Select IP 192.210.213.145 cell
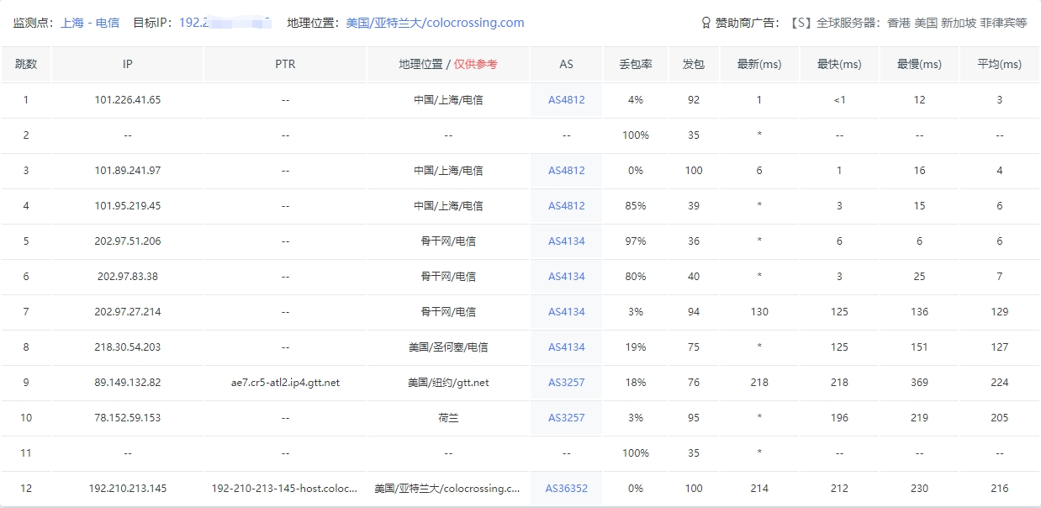The height and width of the screenshot is (508, 1041). (127, 488)
